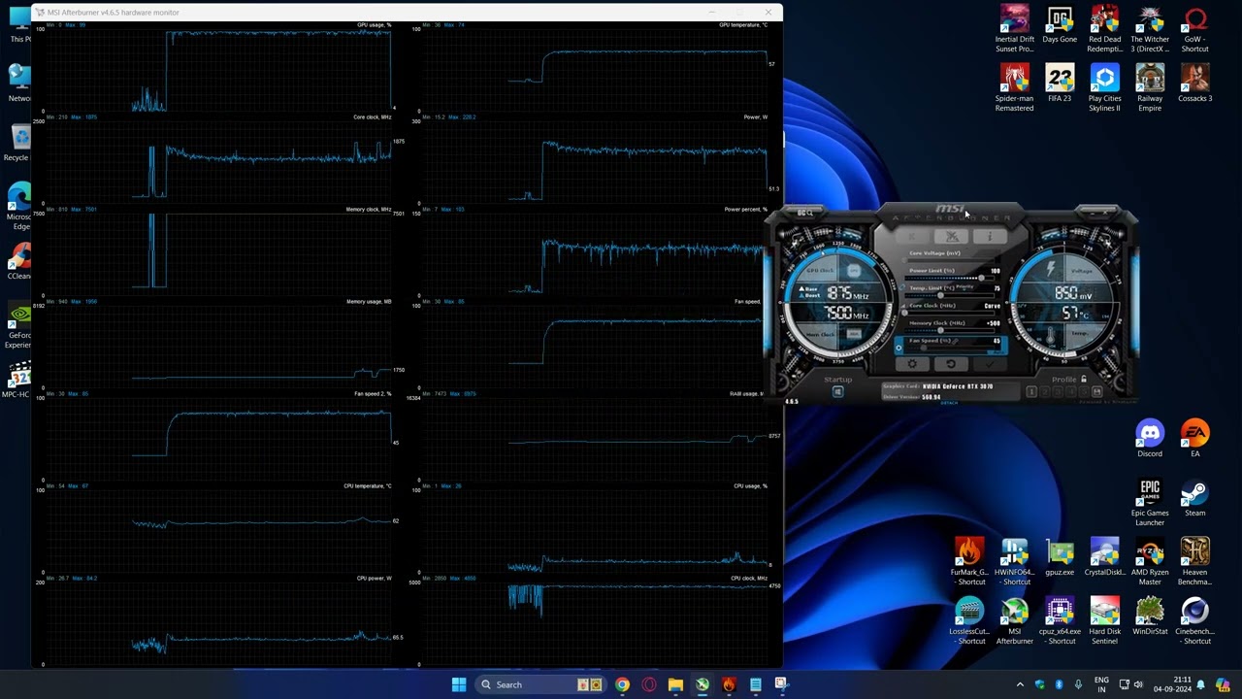Viewport: 1242px width, 699px height.
Task: Open MSI Afterburner settings gear
Action: [x=912, y=364]
